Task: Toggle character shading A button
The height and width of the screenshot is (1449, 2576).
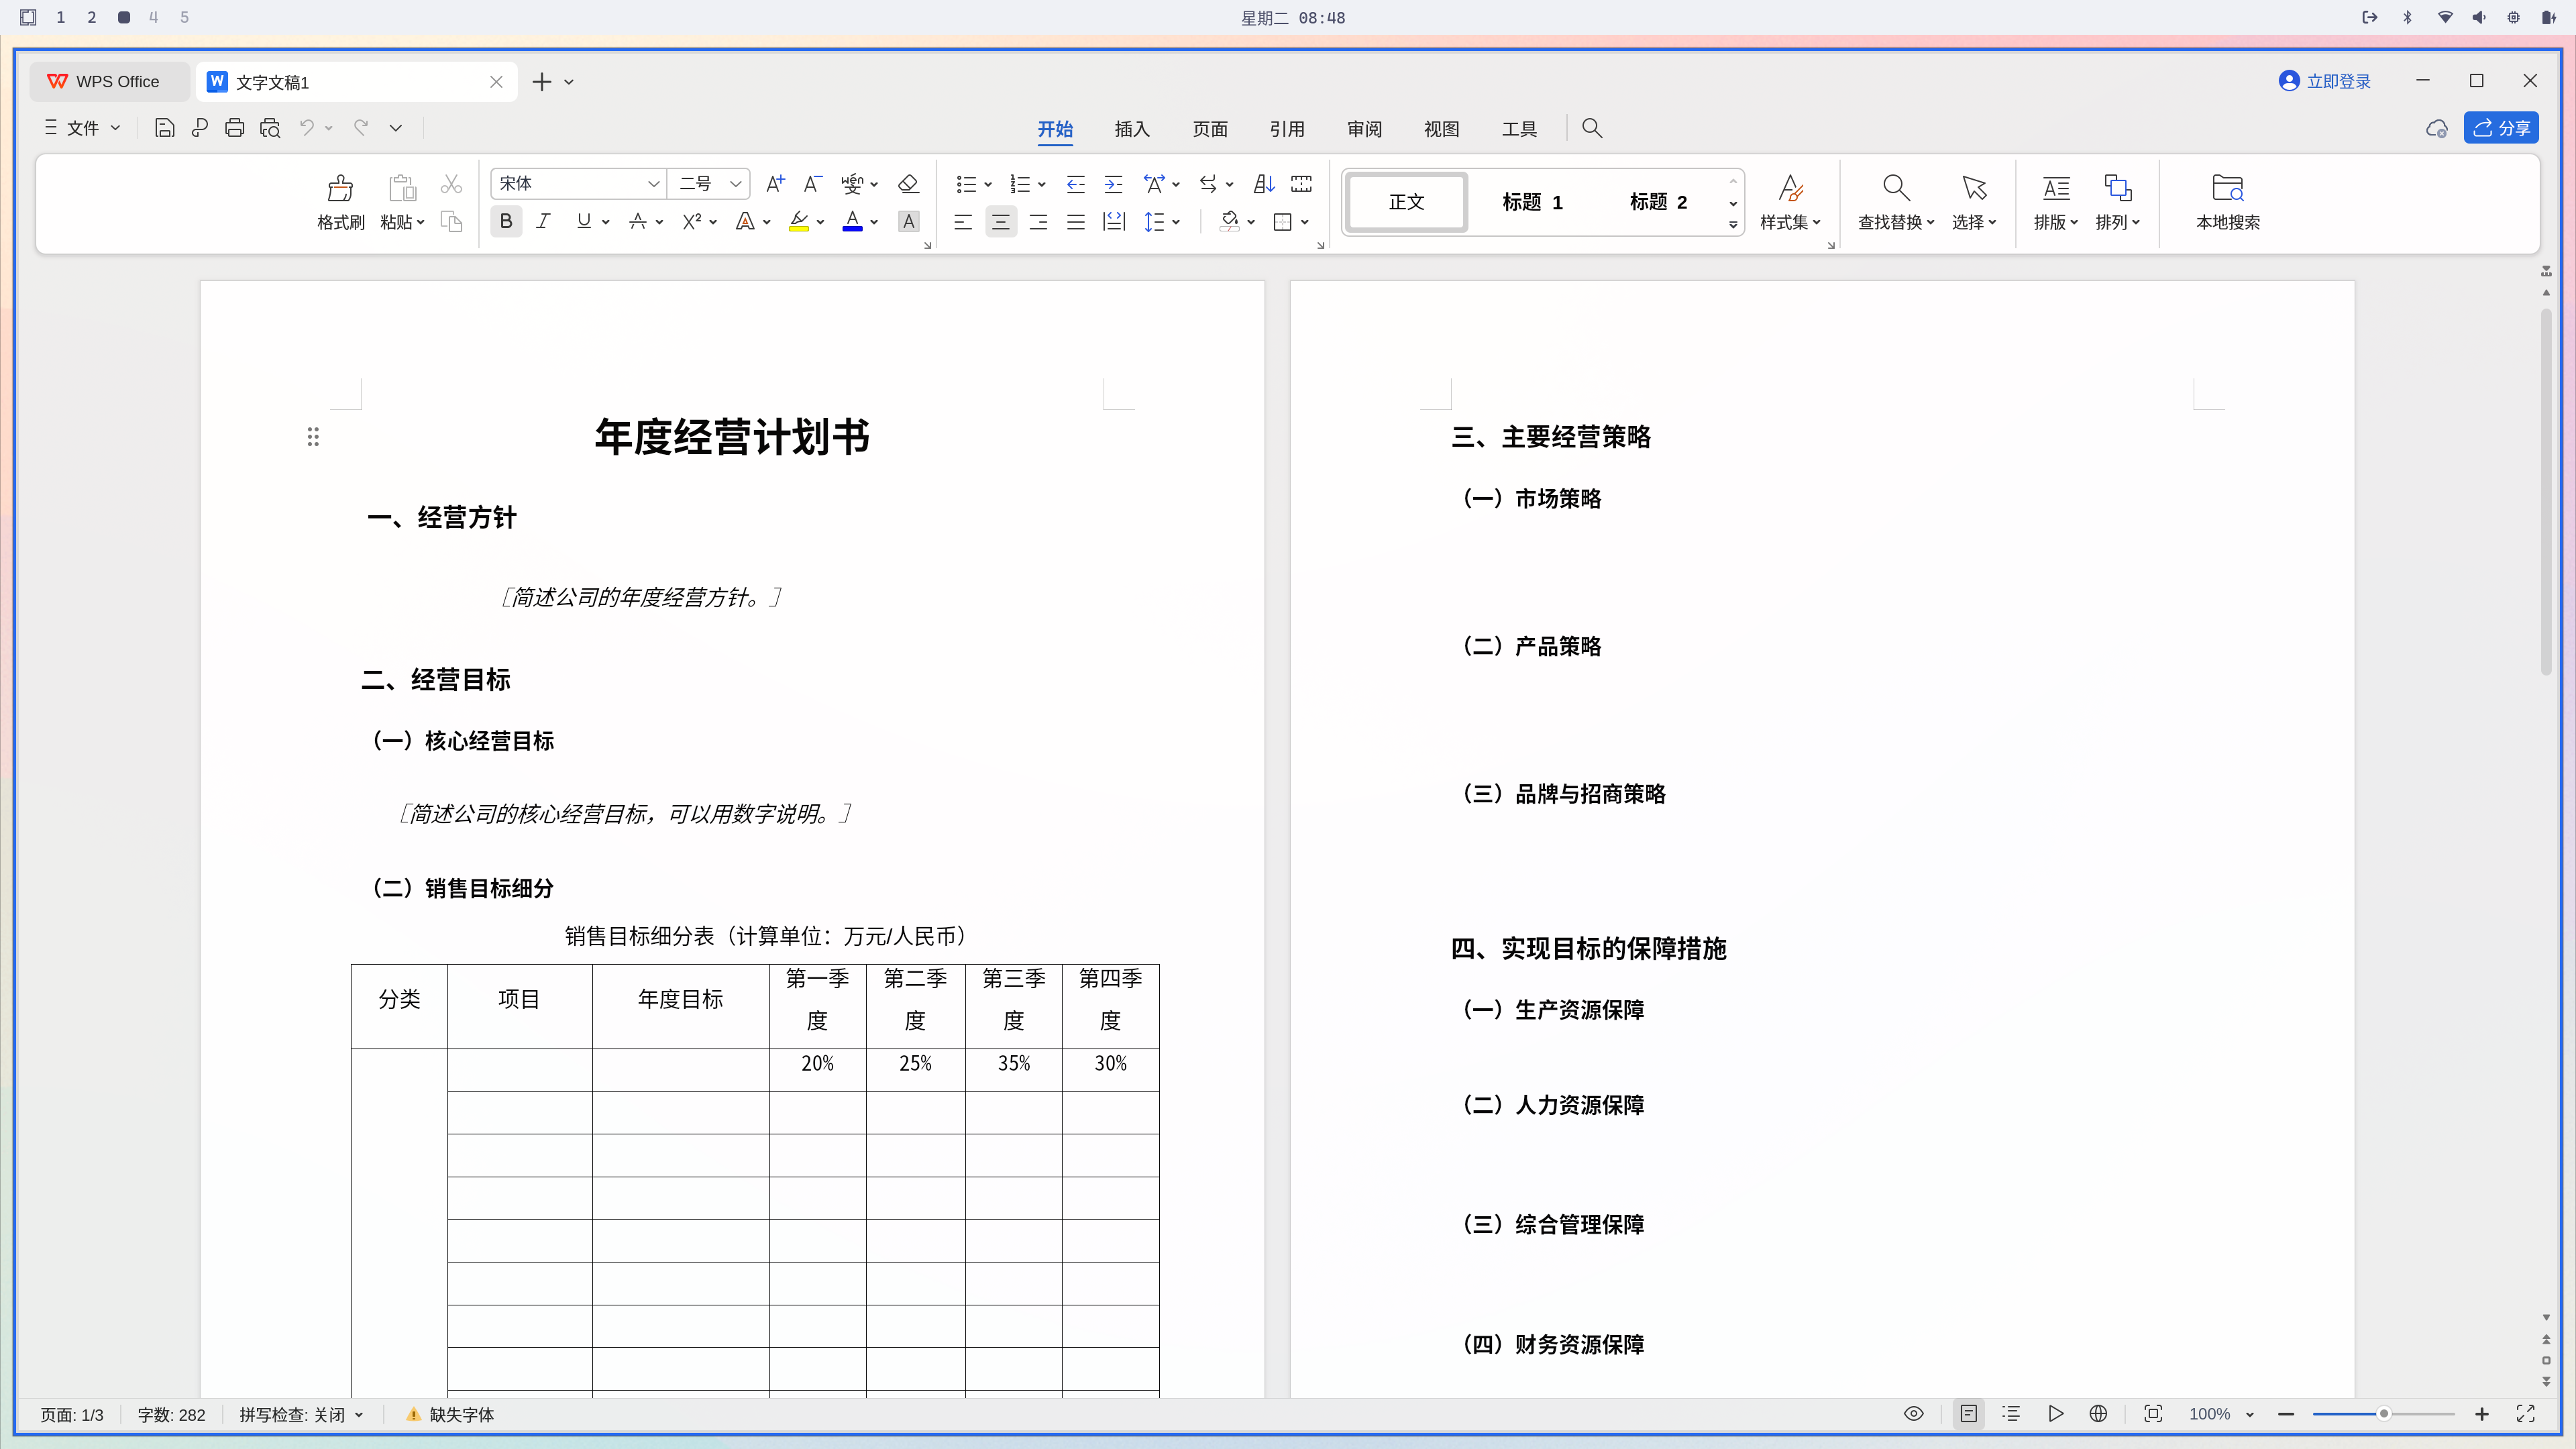Action: 908,222
